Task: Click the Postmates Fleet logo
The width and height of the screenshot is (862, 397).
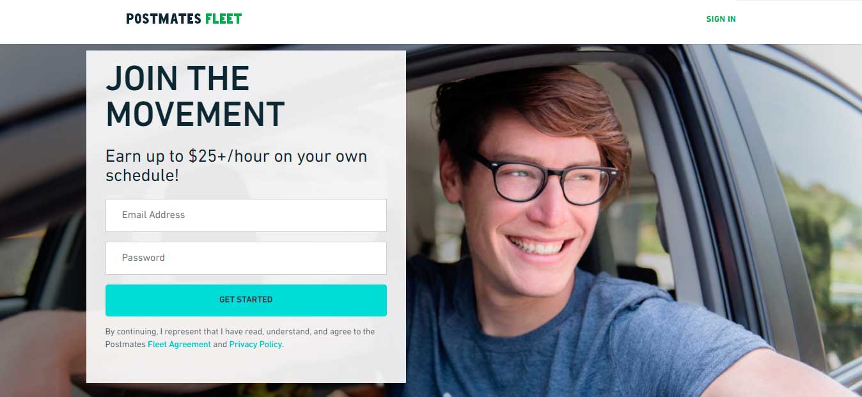Action: (x=184, y=19)
